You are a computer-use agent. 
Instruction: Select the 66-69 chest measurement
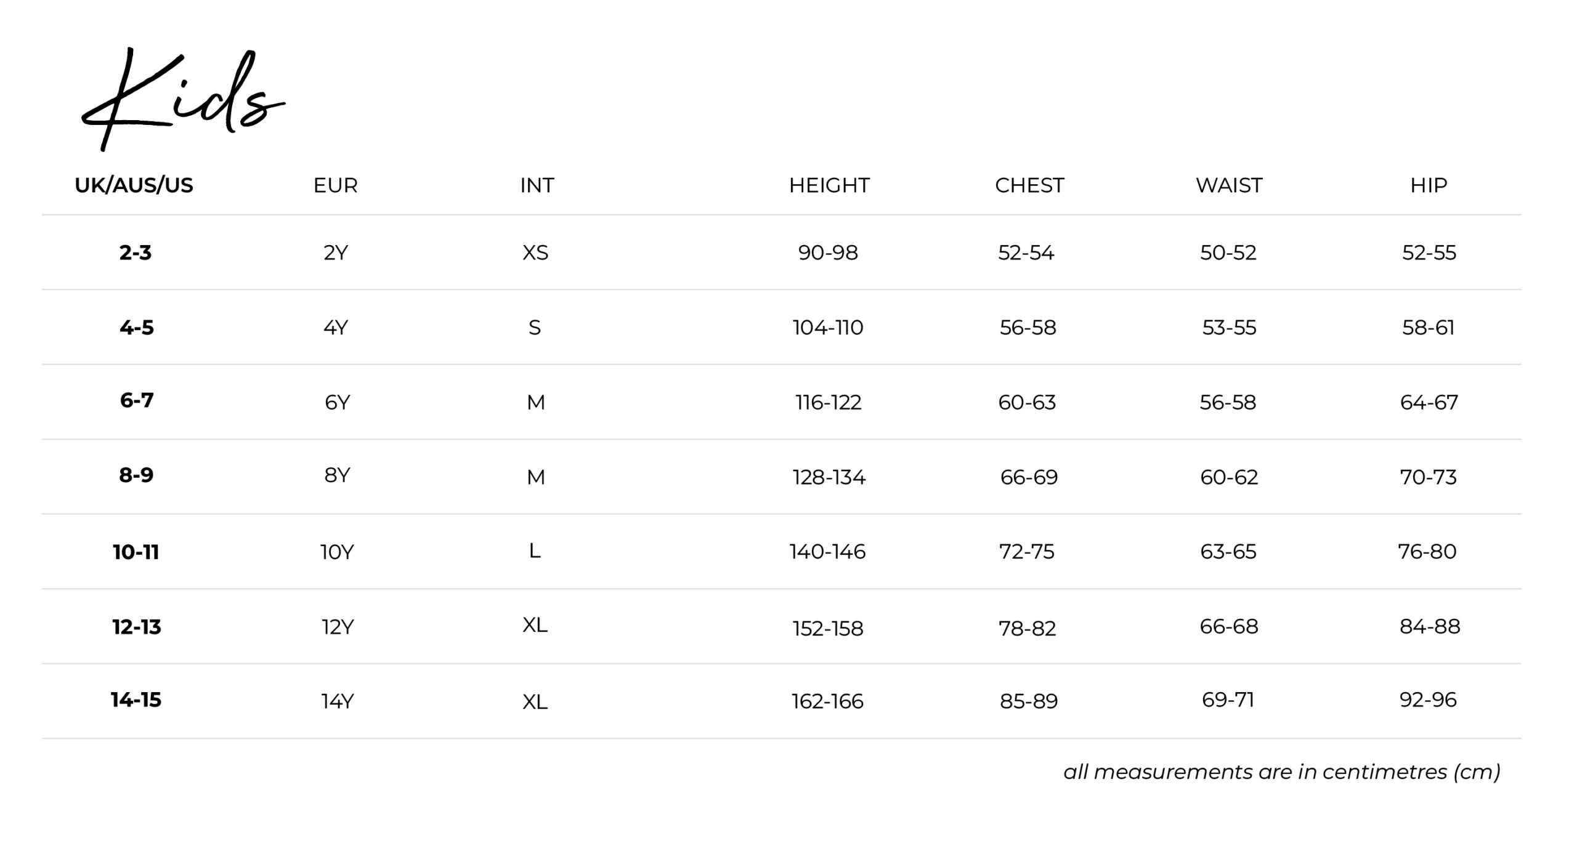[1029, 477]
